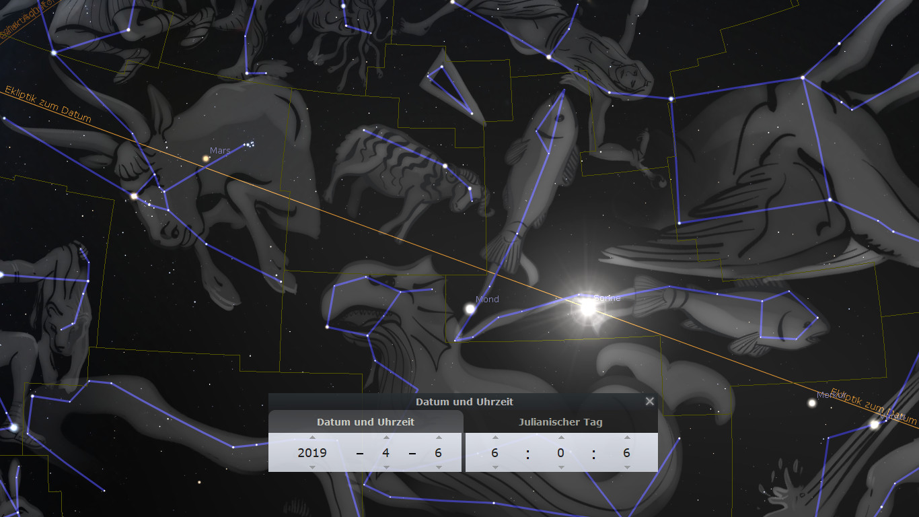
Task: Select the planet Mars in Taurus
Action: [207, 159]
